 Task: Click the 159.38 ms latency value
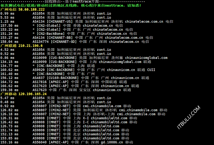[9, 90]
